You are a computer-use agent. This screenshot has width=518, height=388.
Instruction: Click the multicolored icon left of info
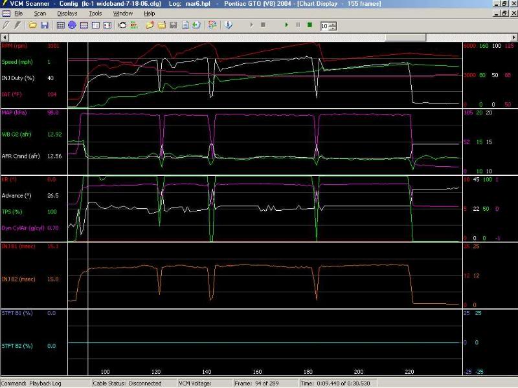click(x=212, y=25)
